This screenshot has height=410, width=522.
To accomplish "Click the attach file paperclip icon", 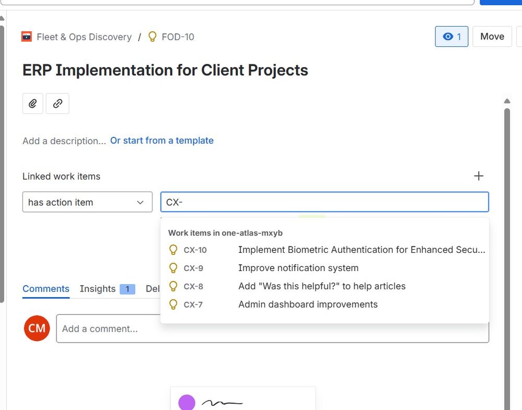I will point(32,103).
